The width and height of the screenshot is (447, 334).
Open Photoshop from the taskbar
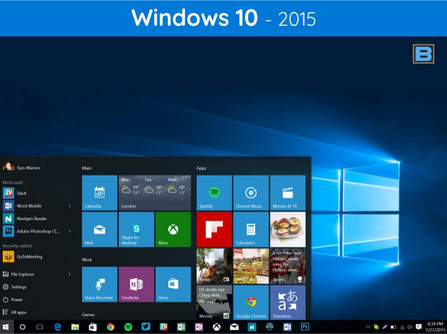pos(305,326)
